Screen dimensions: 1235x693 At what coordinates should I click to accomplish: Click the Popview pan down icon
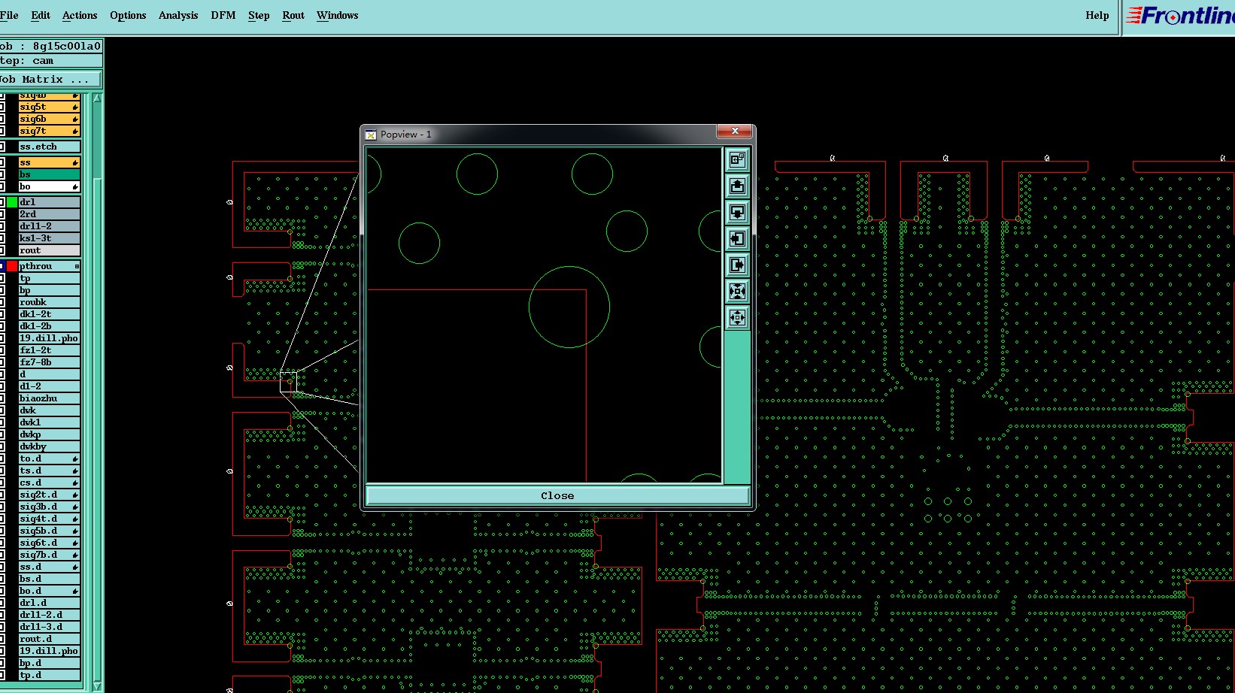[x=737, y=212]
